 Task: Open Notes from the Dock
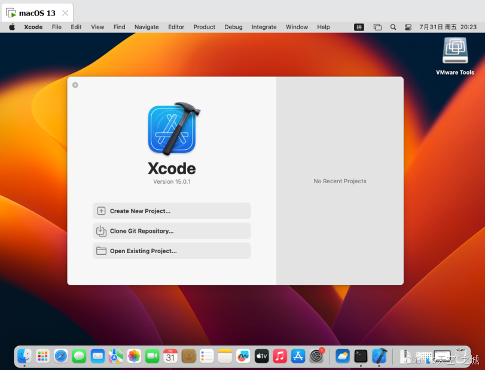[225, 356]
